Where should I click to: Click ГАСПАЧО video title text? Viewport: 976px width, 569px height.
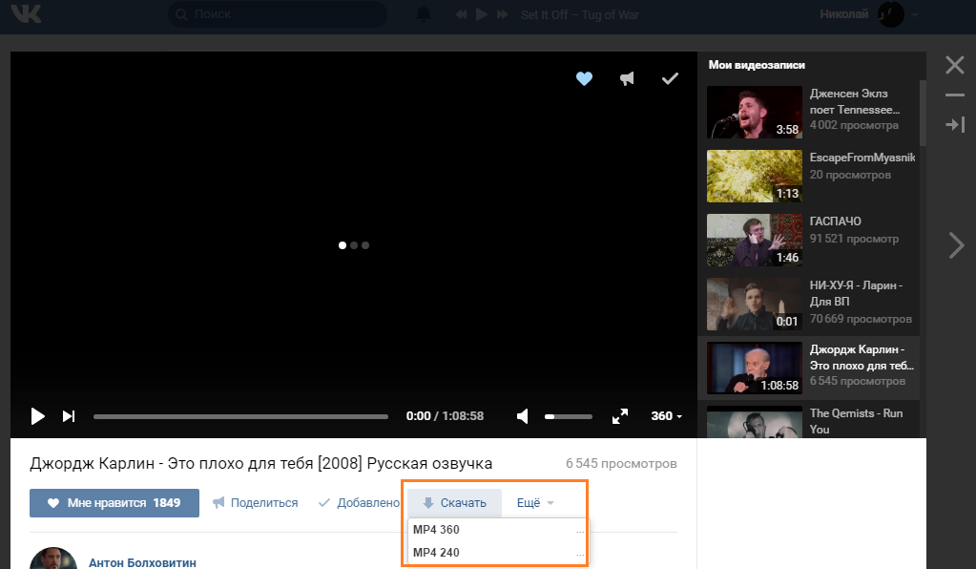[836, 221]
